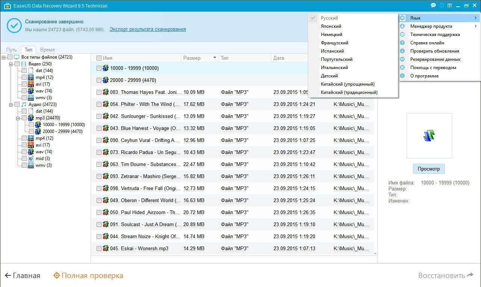This screenshot has width=481, height=287.
Task: Click file icon of 043. Blue Harvest - Voyage
Action: 106,128
